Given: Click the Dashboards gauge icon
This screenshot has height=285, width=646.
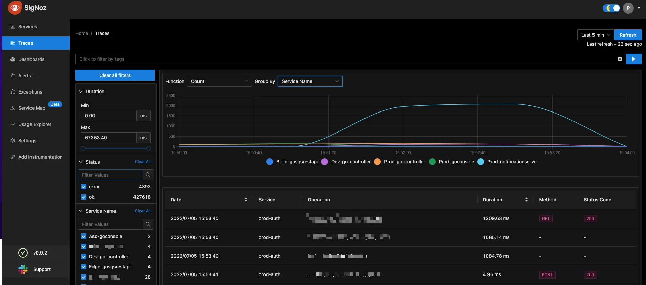Looking at the screenshot, I should point(13,59).
